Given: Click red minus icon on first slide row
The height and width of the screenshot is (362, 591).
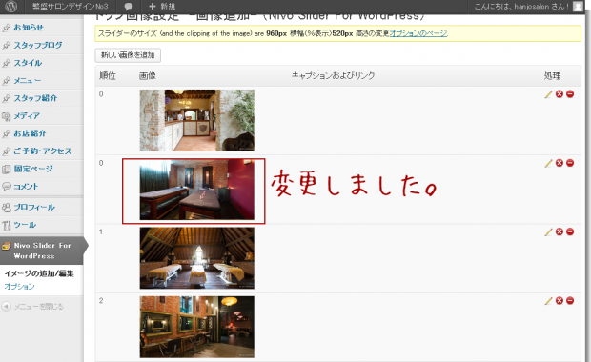Looking at the screenshot, I should click(x=570, y=93).
